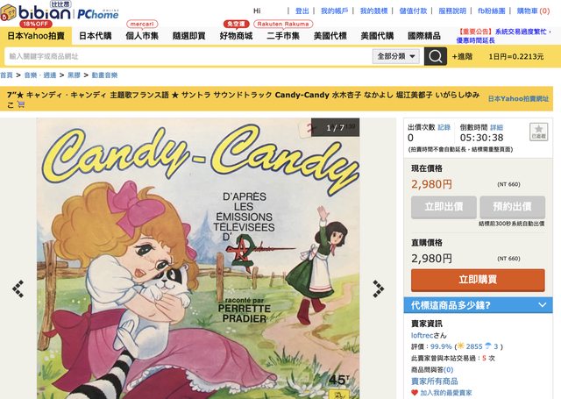Image resolution: width=561 pixels, height=399 pixels.
Task: Click the shopping cart icon after title
Action: click(21, 104)
